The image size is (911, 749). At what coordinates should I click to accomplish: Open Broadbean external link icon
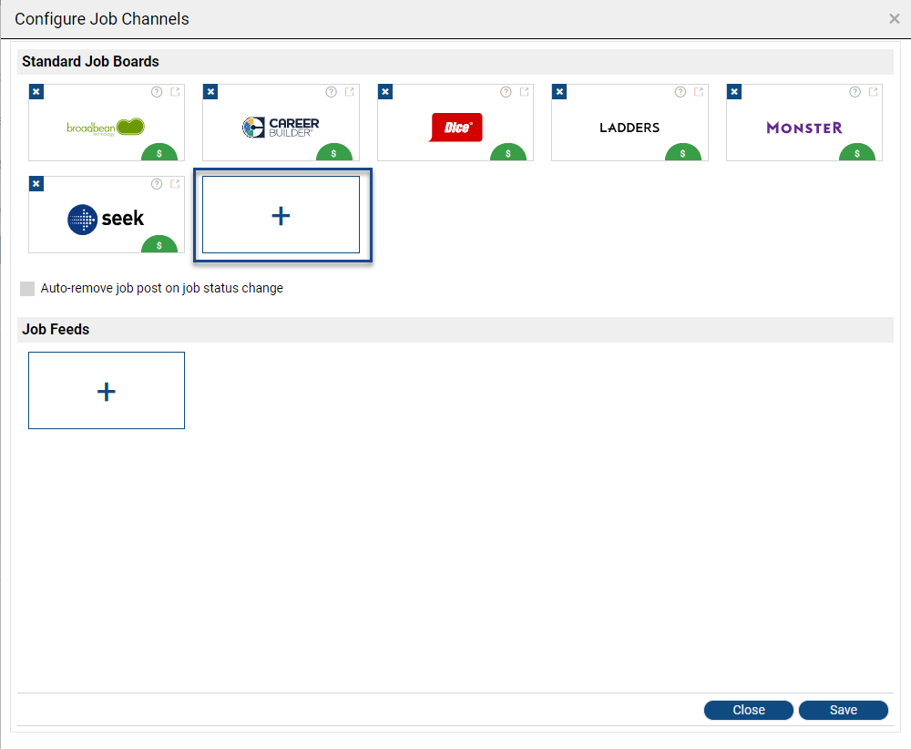[175, 92]
